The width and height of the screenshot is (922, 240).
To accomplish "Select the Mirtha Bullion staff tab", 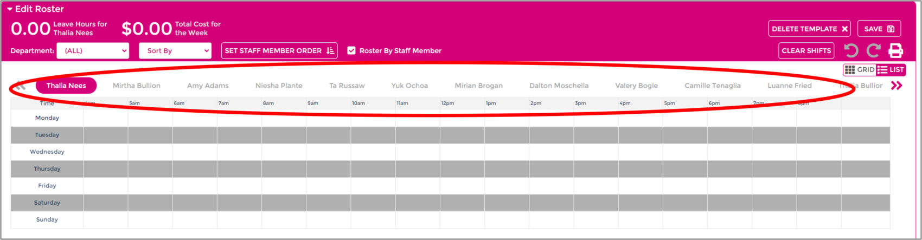I will tap(136, 86).
